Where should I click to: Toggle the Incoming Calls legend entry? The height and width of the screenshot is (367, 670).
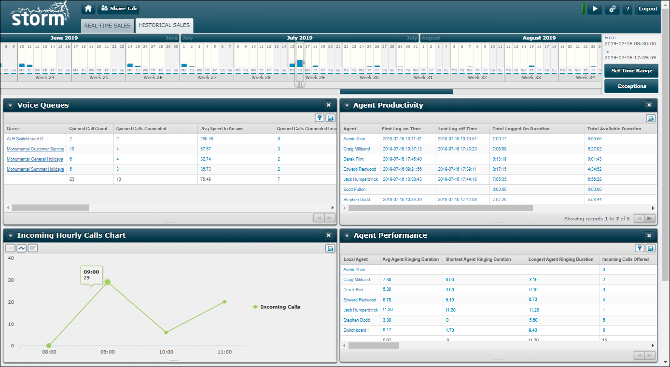coord(276,307)
